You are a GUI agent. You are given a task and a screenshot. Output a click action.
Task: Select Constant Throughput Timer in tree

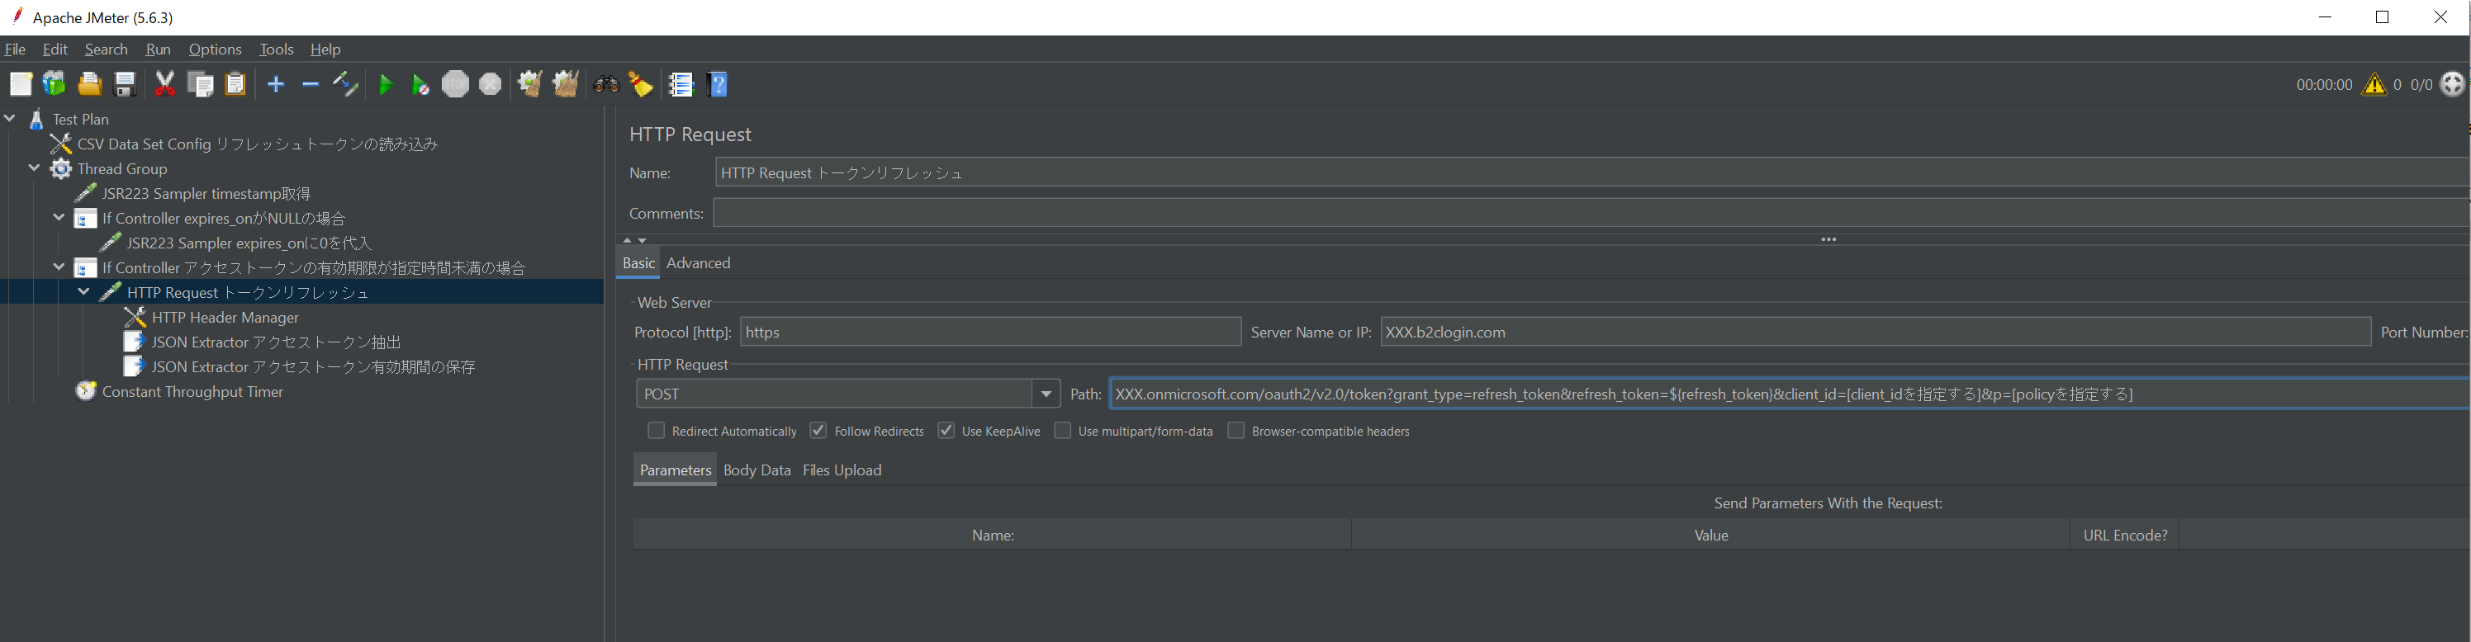click(x=192, y=392)
